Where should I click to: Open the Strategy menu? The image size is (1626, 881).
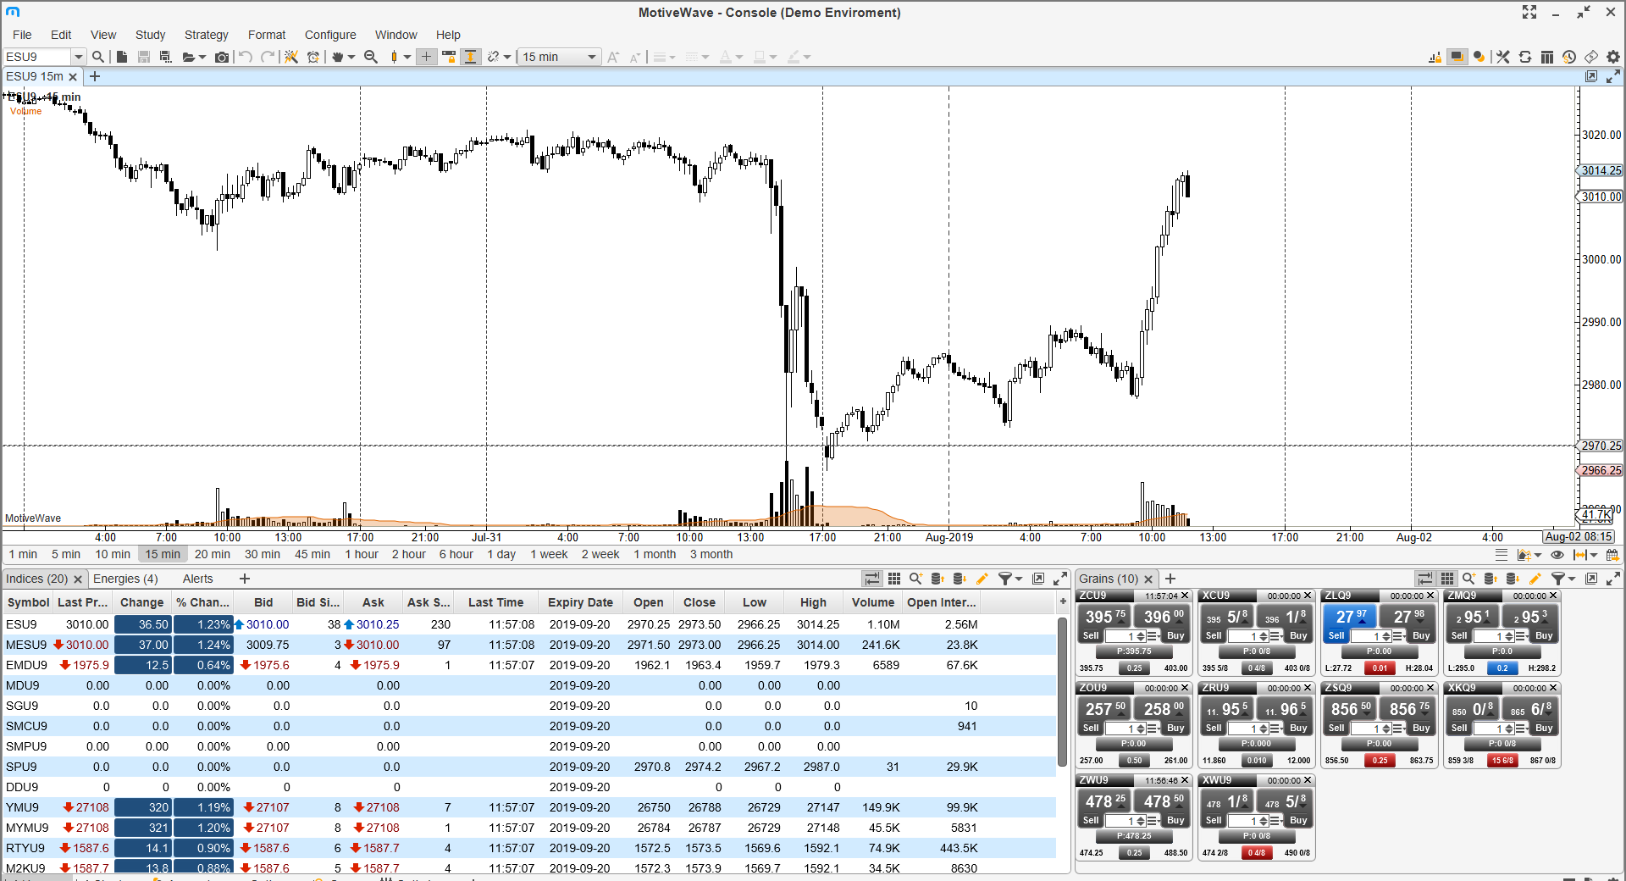click(207, 35)
